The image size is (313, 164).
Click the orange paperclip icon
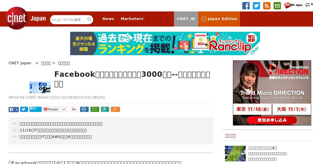click(115, 109)
